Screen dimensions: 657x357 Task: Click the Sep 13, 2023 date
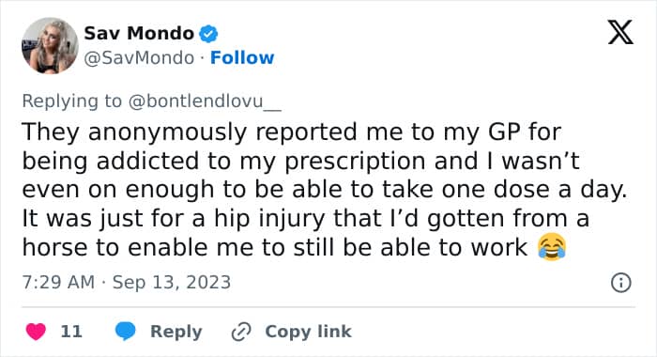click(172, 283)
